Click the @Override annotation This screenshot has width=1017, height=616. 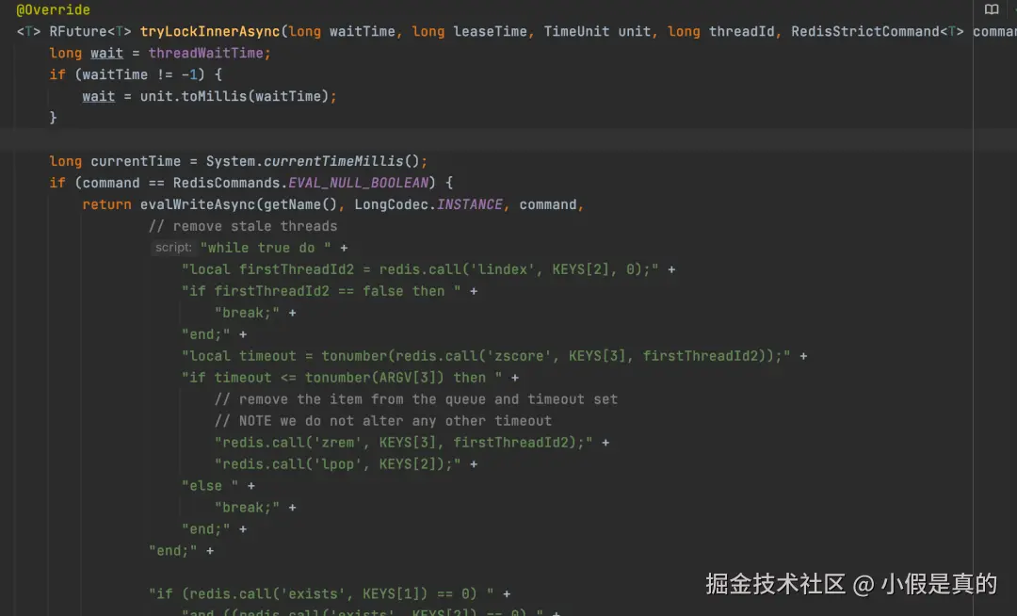click(x=53, y=9)
